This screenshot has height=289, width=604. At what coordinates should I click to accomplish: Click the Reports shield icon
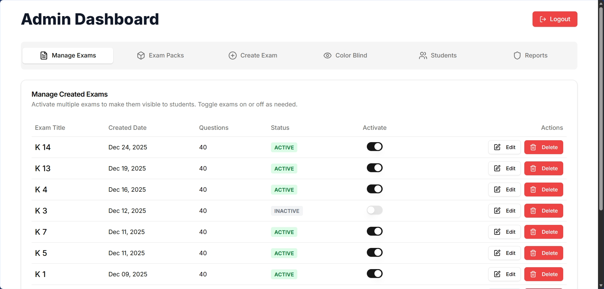[x=517, y=55]
